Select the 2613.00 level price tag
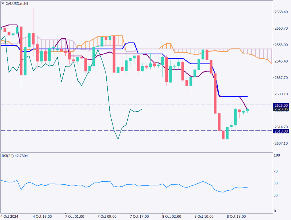Screen dimensions: 291x220 [281, 131]
